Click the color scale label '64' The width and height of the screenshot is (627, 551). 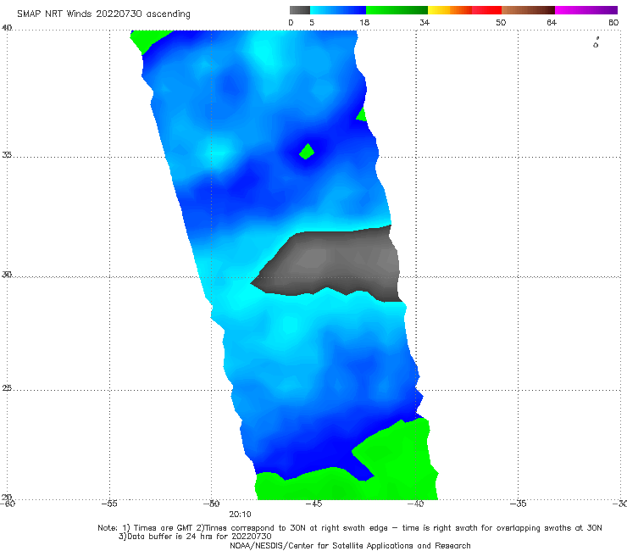pos(552,22)
